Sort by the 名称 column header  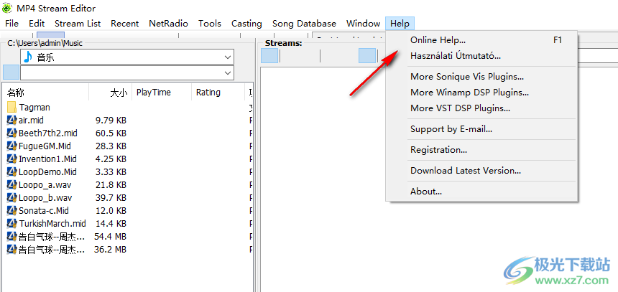tap(45, 93)
